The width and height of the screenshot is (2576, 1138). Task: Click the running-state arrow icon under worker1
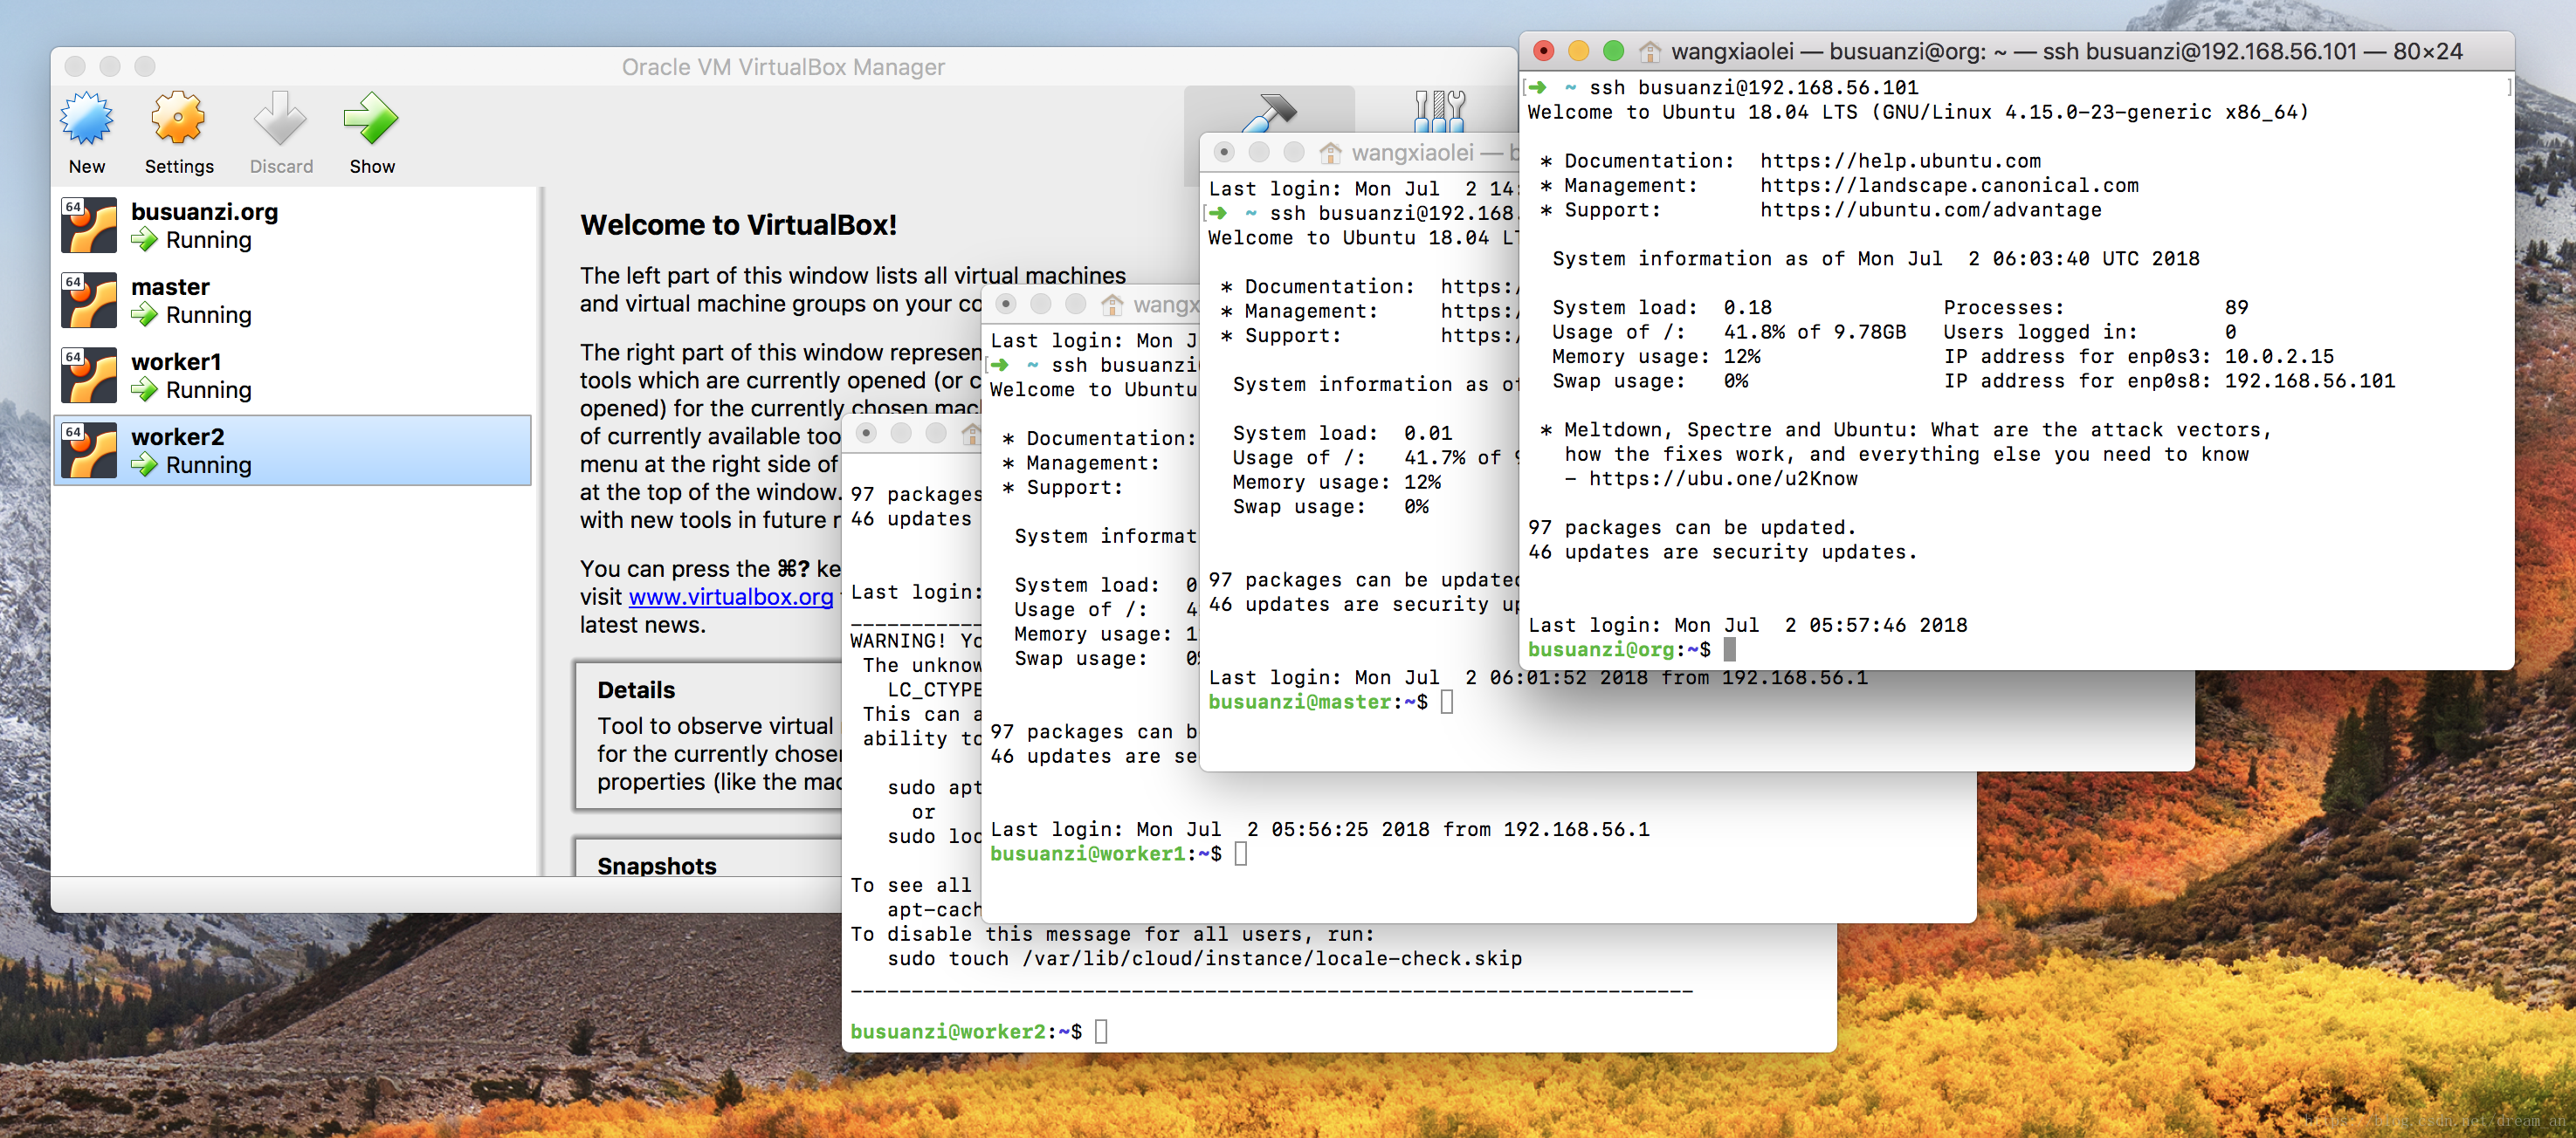point(145,389)
